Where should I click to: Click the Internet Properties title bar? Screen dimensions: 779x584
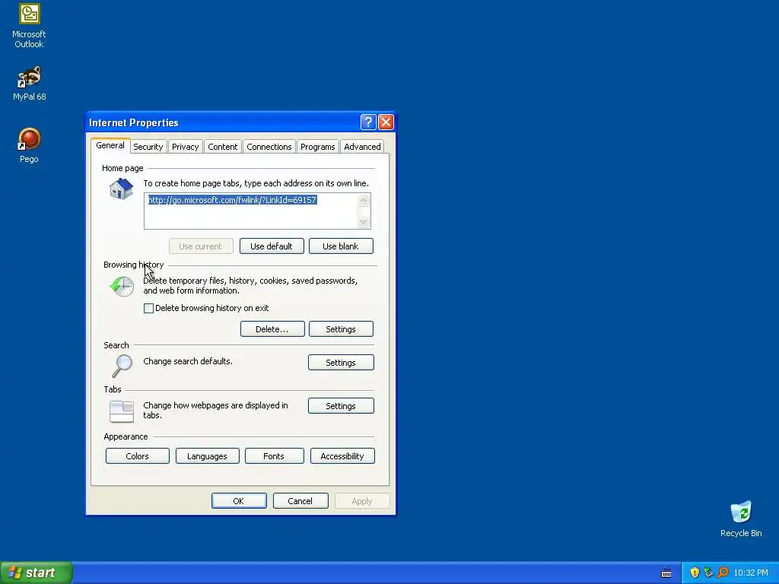coord(224,122)
